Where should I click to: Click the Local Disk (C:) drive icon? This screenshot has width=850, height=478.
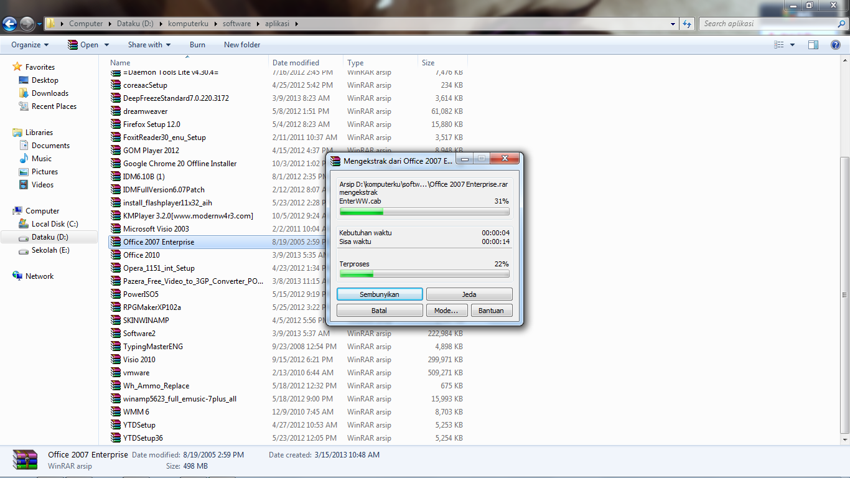tap(24, 224)
